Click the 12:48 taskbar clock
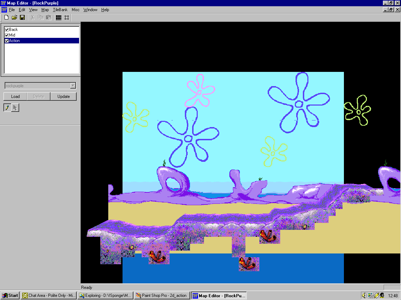Viewport: 401px width, 300px height. pos(393,296)
